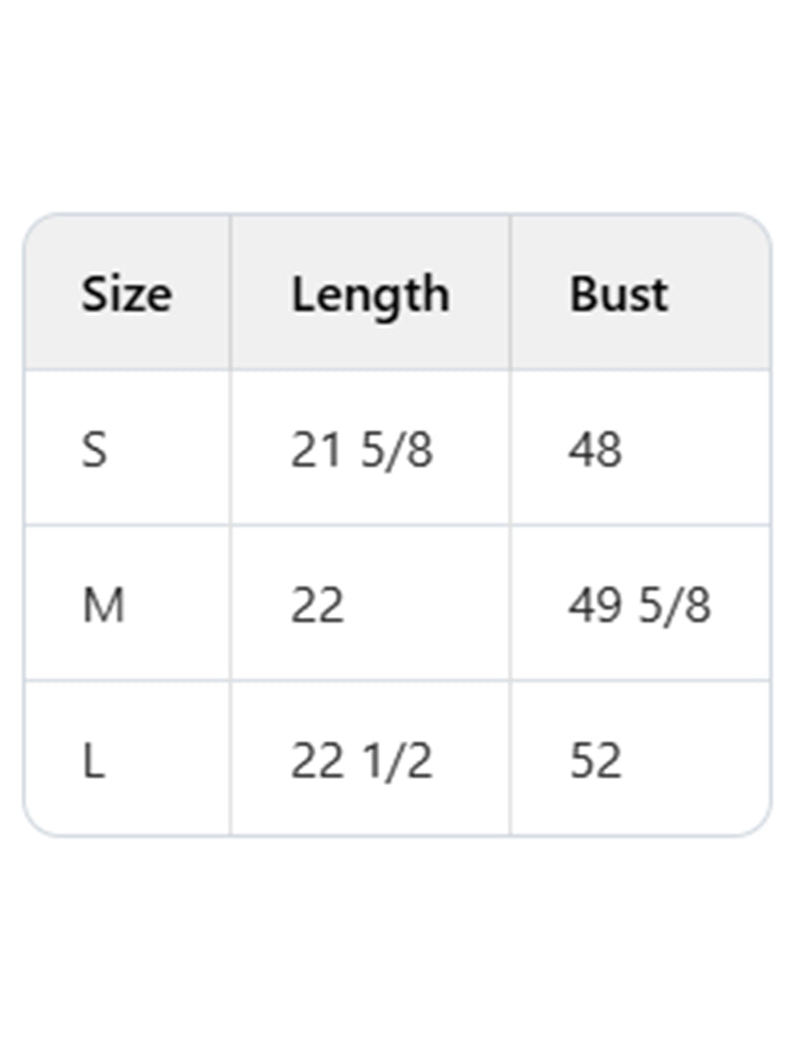Click the Length column header
Viewport: 798px width, 1047px height.
pyautogui.click(x=370, y=294)
